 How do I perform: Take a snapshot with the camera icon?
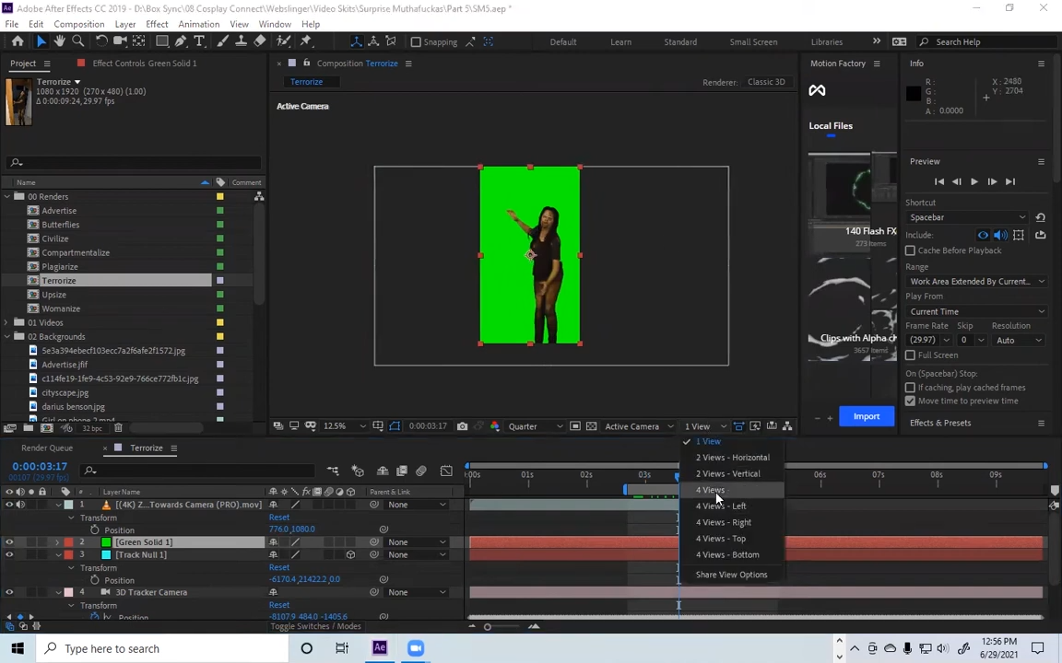click(462, 426)
